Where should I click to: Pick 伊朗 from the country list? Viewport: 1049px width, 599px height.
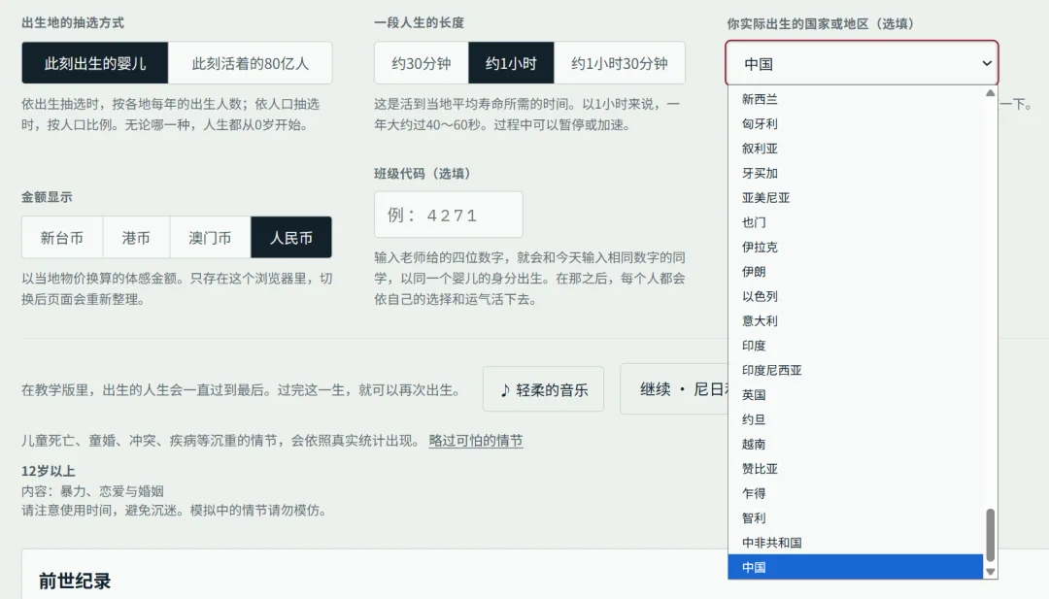pos(856,272)
